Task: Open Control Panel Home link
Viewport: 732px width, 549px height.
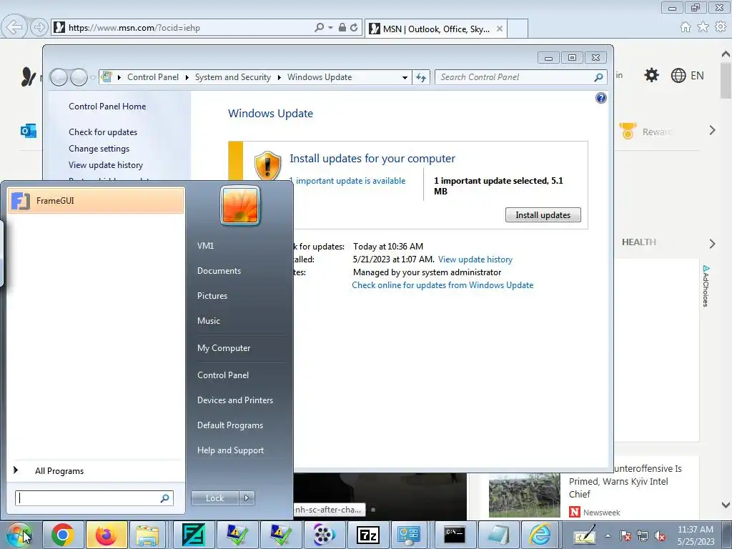Action: coord(107,107)
